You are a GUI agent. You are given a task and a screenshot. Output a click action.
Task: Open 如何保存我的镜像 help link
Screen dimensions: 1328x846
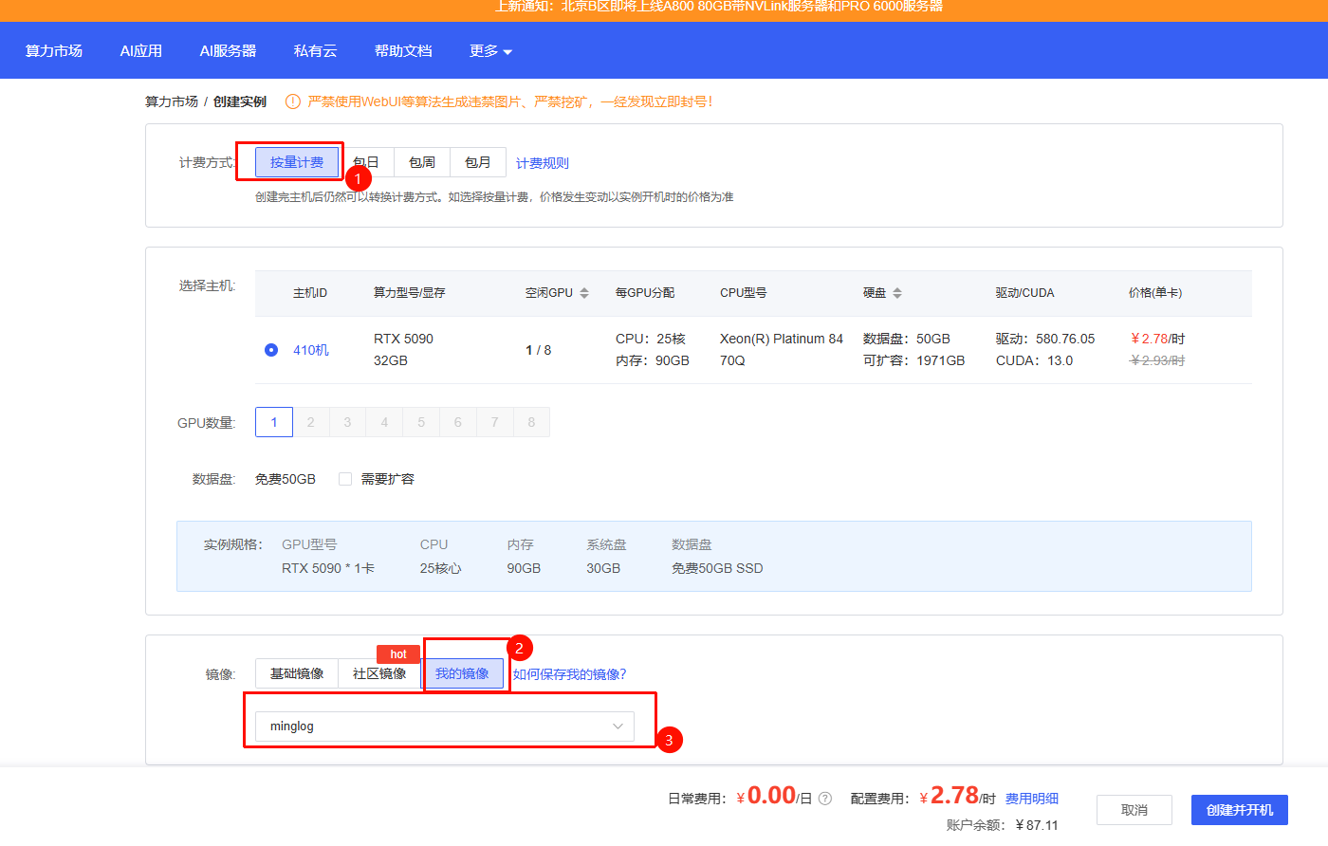pos(569,674)
